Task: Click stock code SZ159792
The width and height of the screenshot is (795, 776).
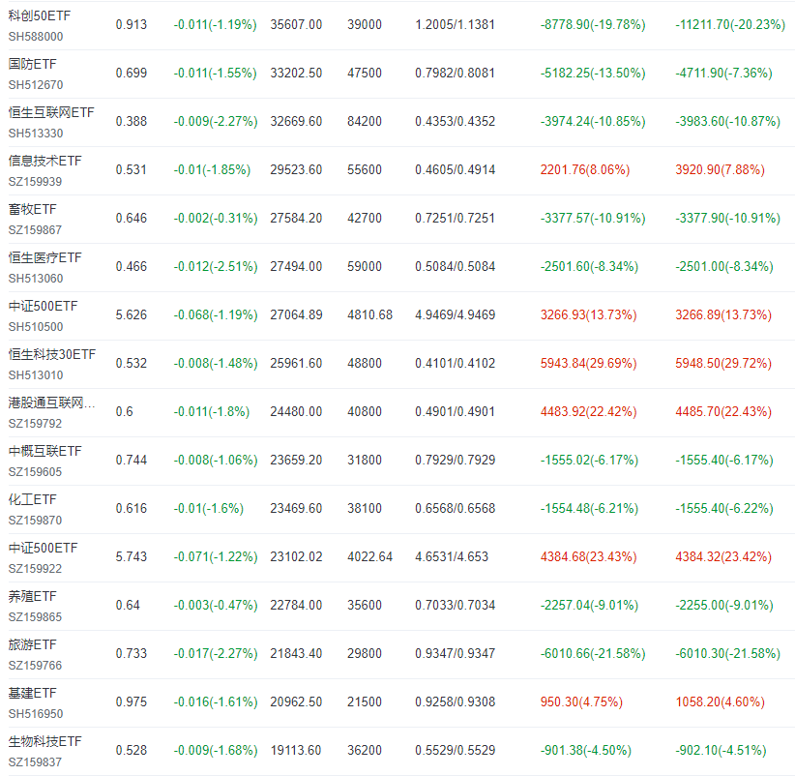Action: [35, 424]
